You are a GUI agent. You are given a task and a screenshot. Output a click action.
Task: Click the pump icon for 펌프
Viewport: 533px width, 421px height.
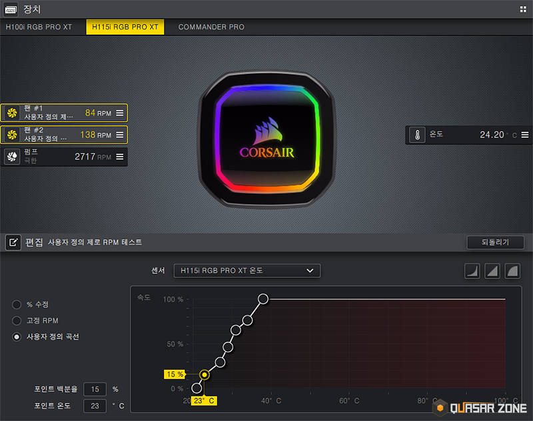[12, 157]
